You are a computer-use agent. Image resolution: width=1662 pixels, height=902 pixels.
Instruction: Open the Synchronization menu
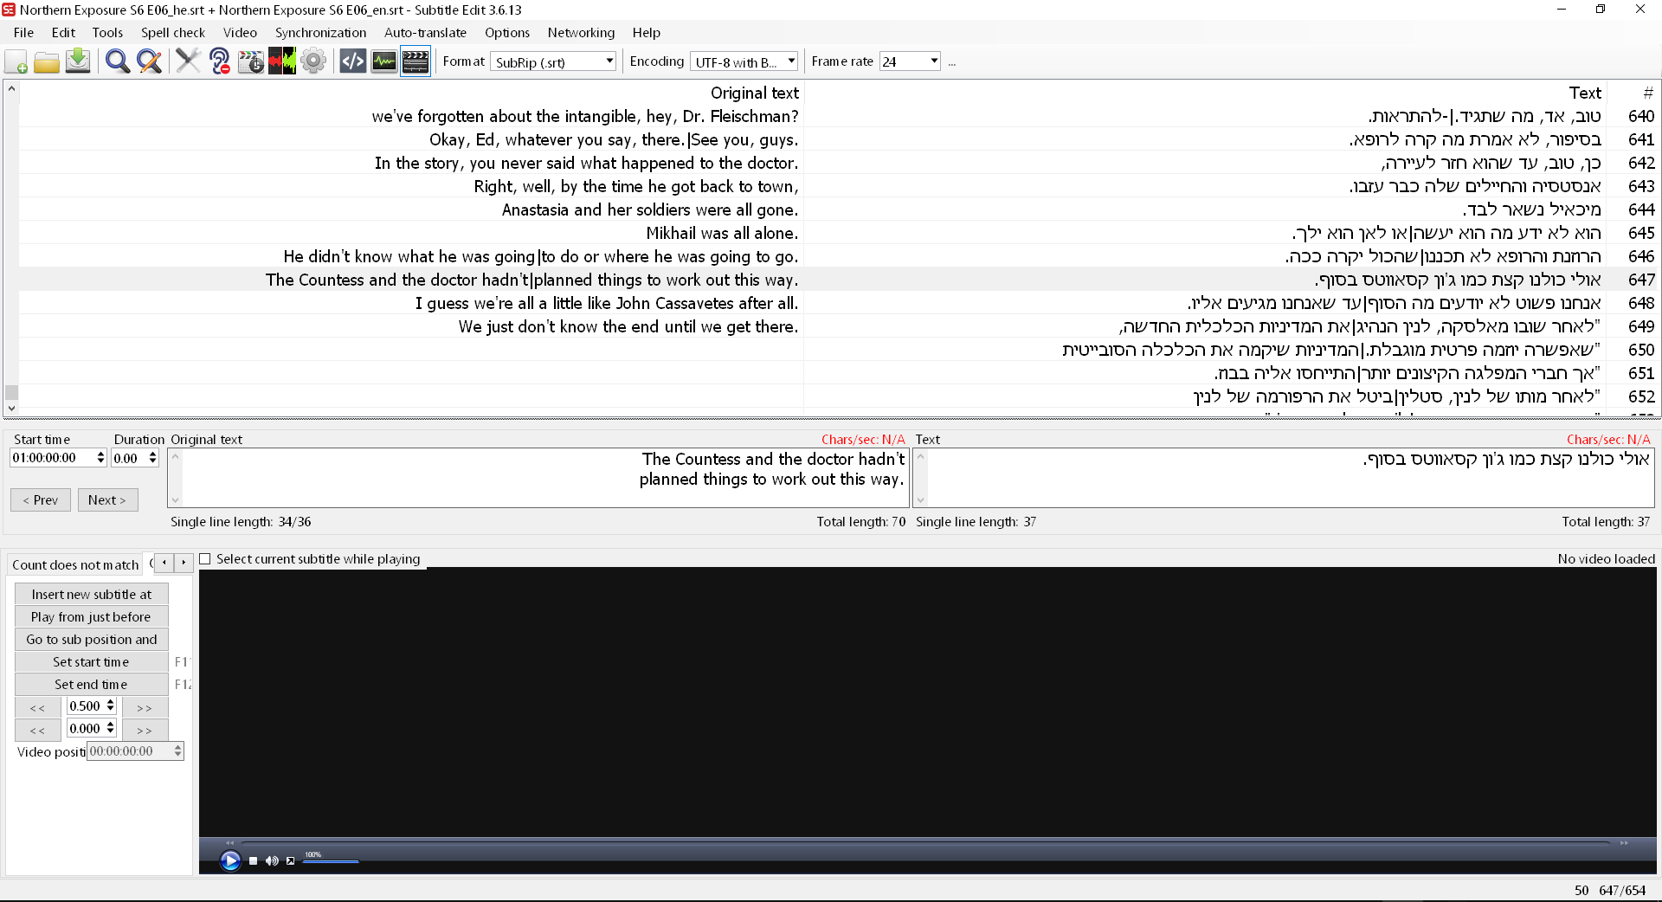320,33
